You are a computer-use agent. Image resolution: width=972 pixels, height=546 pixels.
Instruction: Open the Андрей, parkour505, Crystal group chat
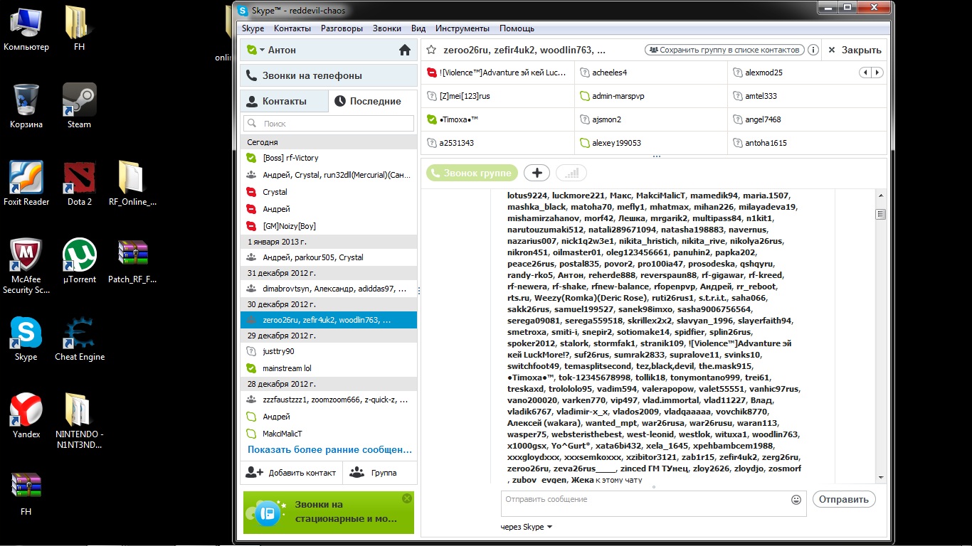click(x=329, y=257)
